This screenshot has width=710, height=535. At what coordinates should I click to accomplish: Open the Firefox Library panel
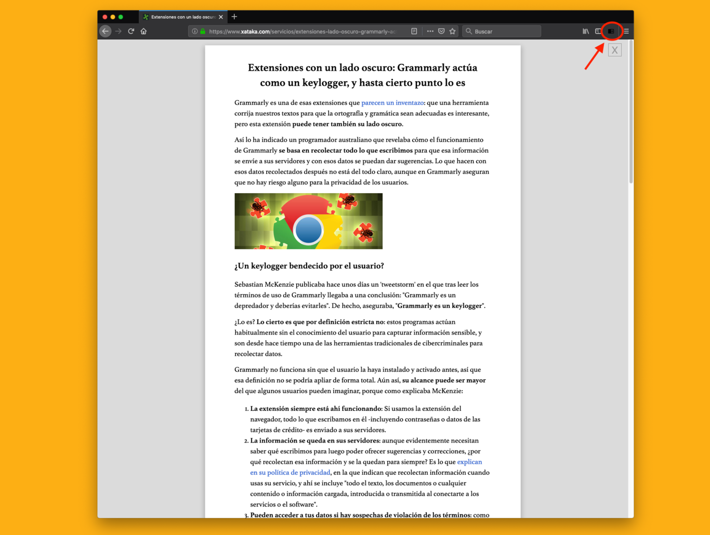pos(585,31)
